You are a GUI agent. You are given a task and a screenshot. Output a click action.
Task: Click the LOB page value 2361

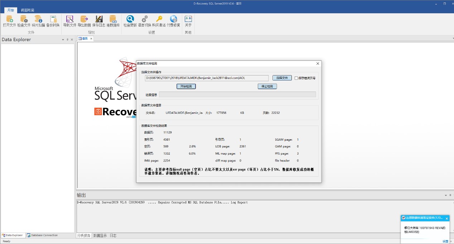(x=243, y=146)
